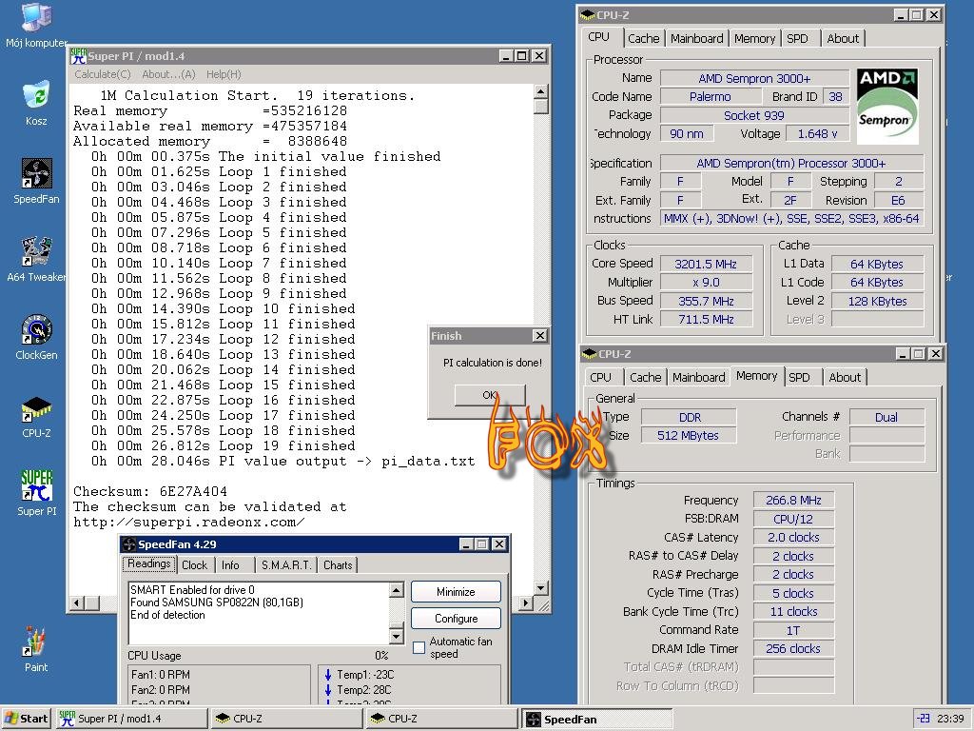Viewport: 974px width, 731px height.
Task: Toggle Automatic fan speed checkbox
Action: click(x=419, y=647)
